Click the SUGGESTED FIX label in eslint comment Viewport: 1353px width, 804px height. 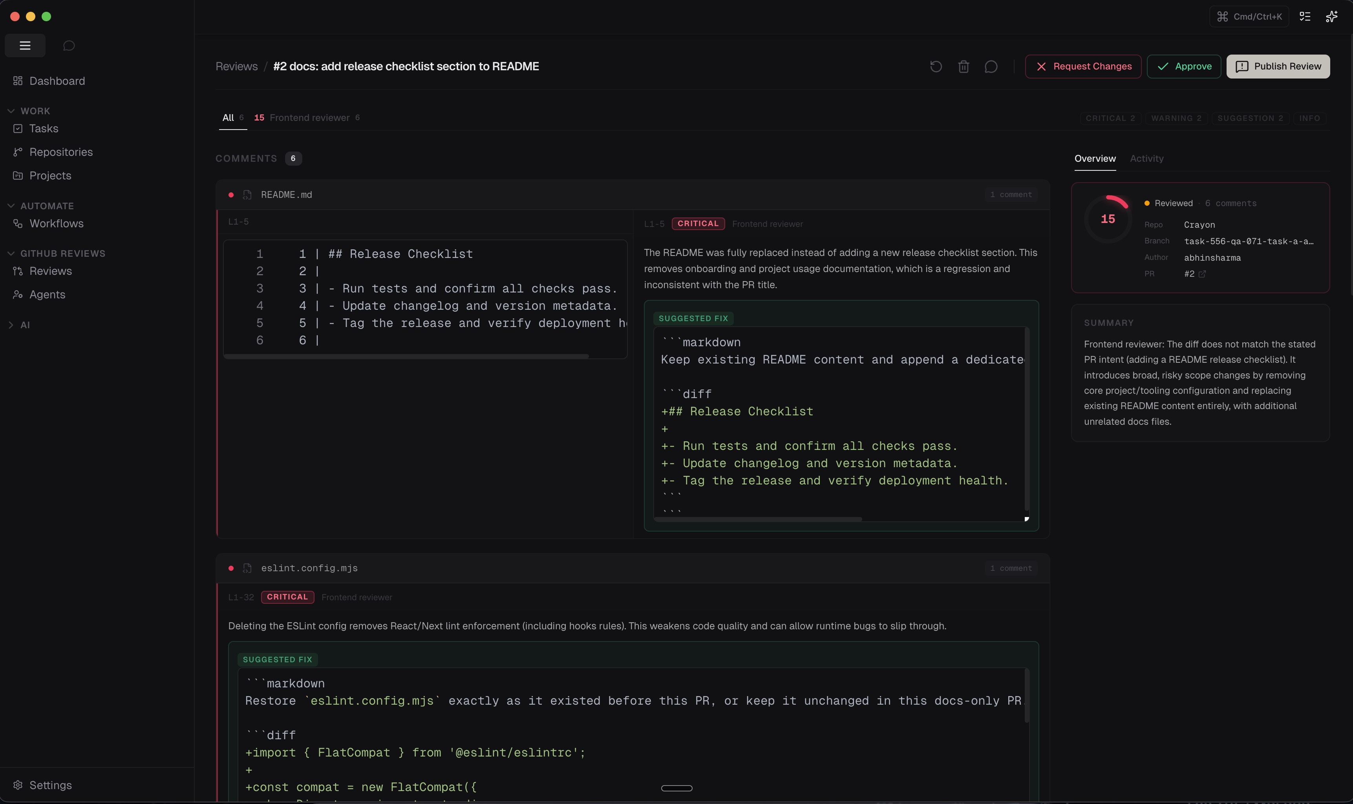coord(278,660)
